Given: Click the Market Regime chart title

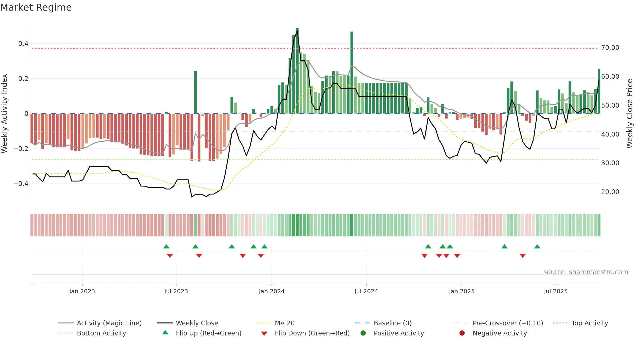Looking at the screenshot, I should [x=36, y=7].
